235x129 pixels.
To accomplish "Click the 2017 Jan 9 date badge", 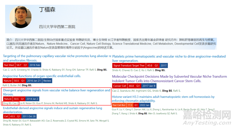I will 149,86.
